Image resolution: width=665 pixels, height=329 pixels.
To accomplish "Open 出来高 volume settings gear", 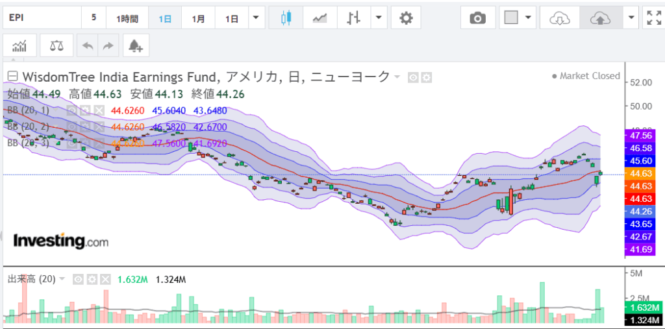I will pos(92,280).
